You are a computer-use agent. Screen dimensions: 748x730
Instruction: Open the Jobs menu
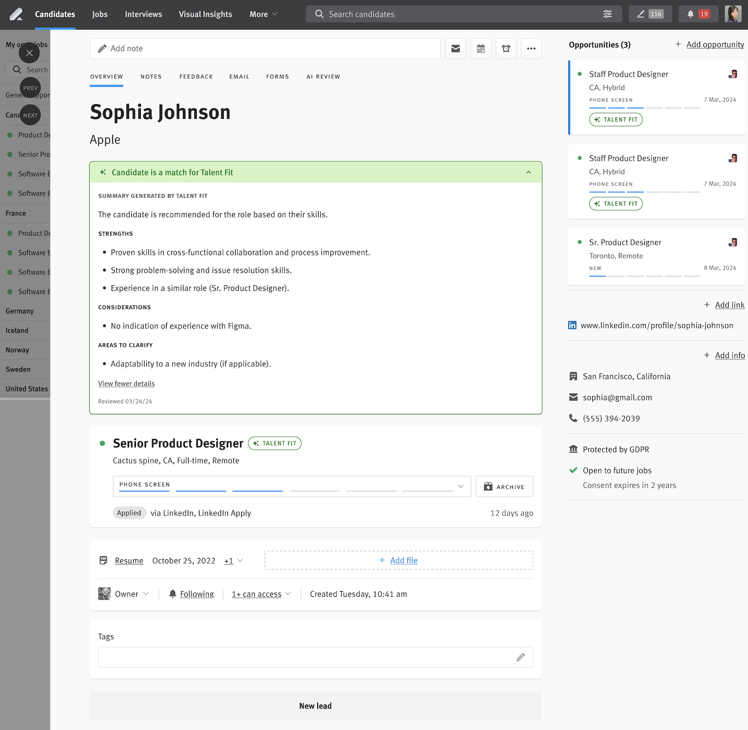[x=100, y=14]
